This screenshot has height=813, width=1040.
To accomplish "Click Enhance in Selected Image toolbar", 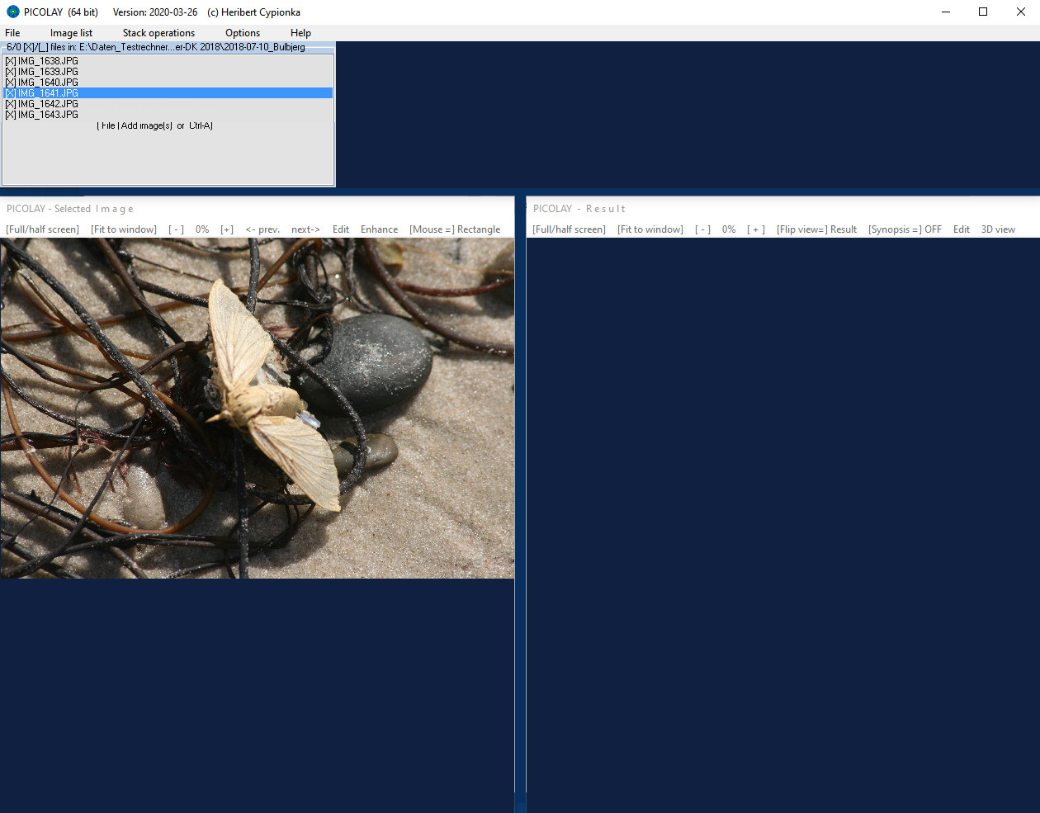I will click(x=379, y=229).
